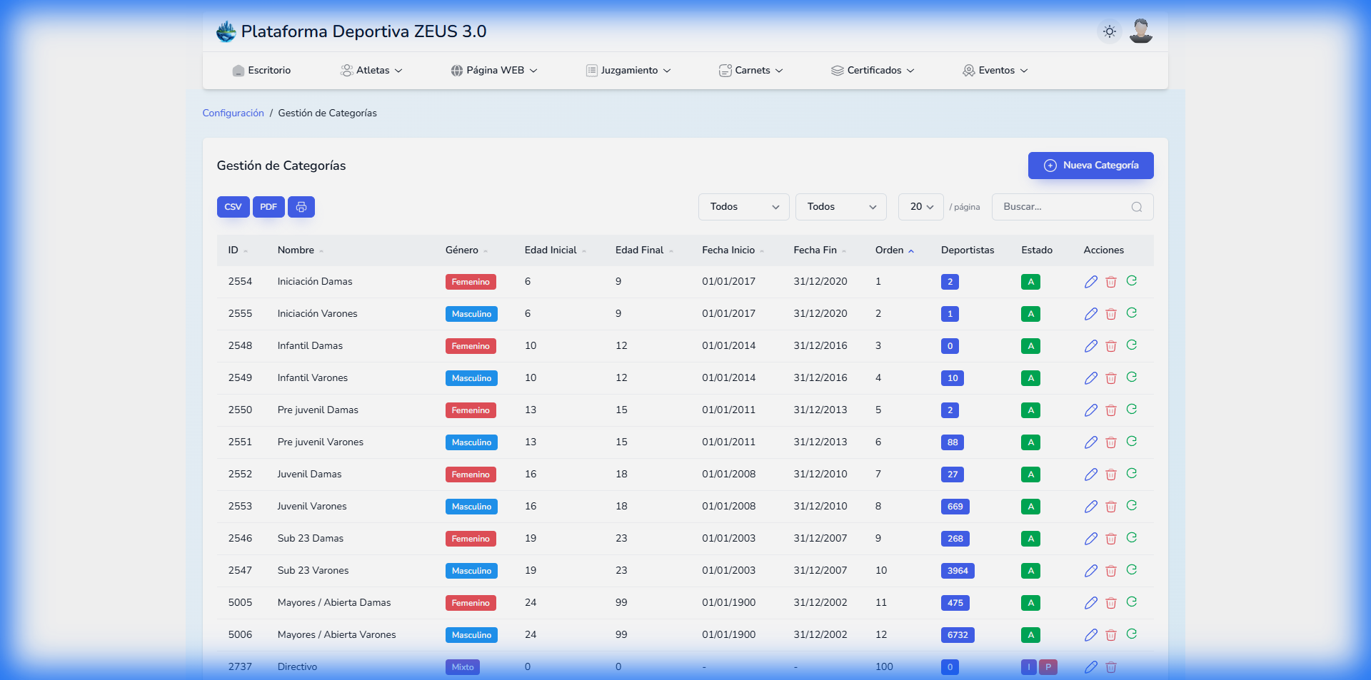The width and height of the screenshot is (1371, 680).
Task: Change the 20 per page selector
Action: coord(920,207)
